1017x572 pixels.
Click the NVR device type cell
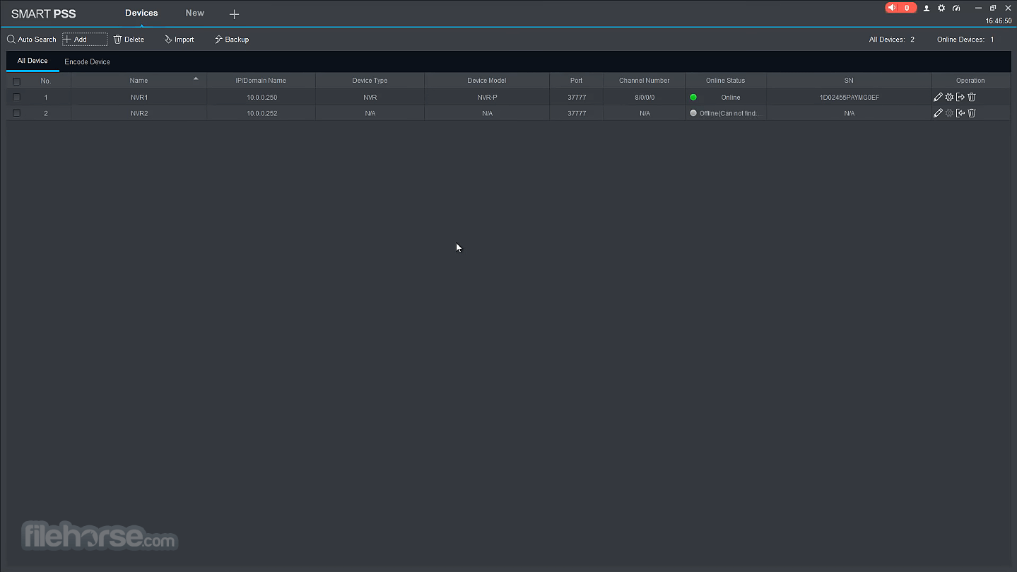pos(370,98)
